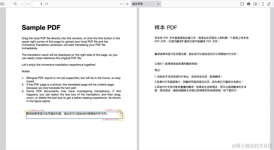Click the open-in-new-window icon

coord(242,4)
